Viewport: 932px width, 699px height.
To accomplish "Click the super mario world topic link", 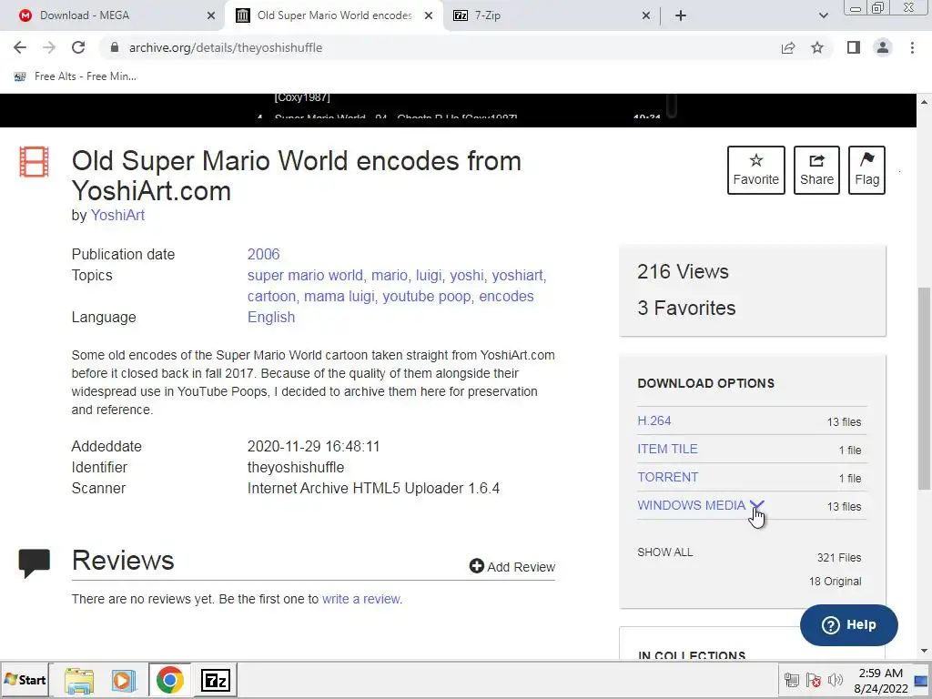I will 305,275.
